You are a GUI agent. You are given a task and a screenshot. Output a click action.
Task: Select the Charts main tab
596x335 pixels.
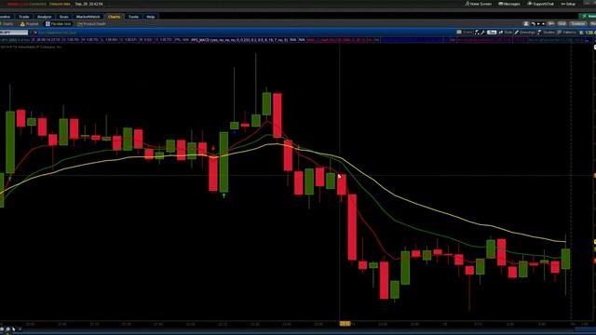pyautogui.click(x=114, y=17)
